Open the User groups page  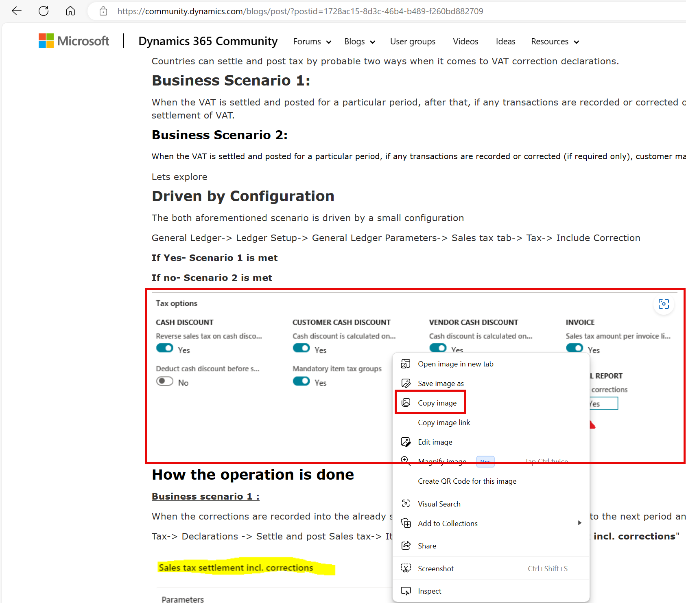[x=413, y=42]
